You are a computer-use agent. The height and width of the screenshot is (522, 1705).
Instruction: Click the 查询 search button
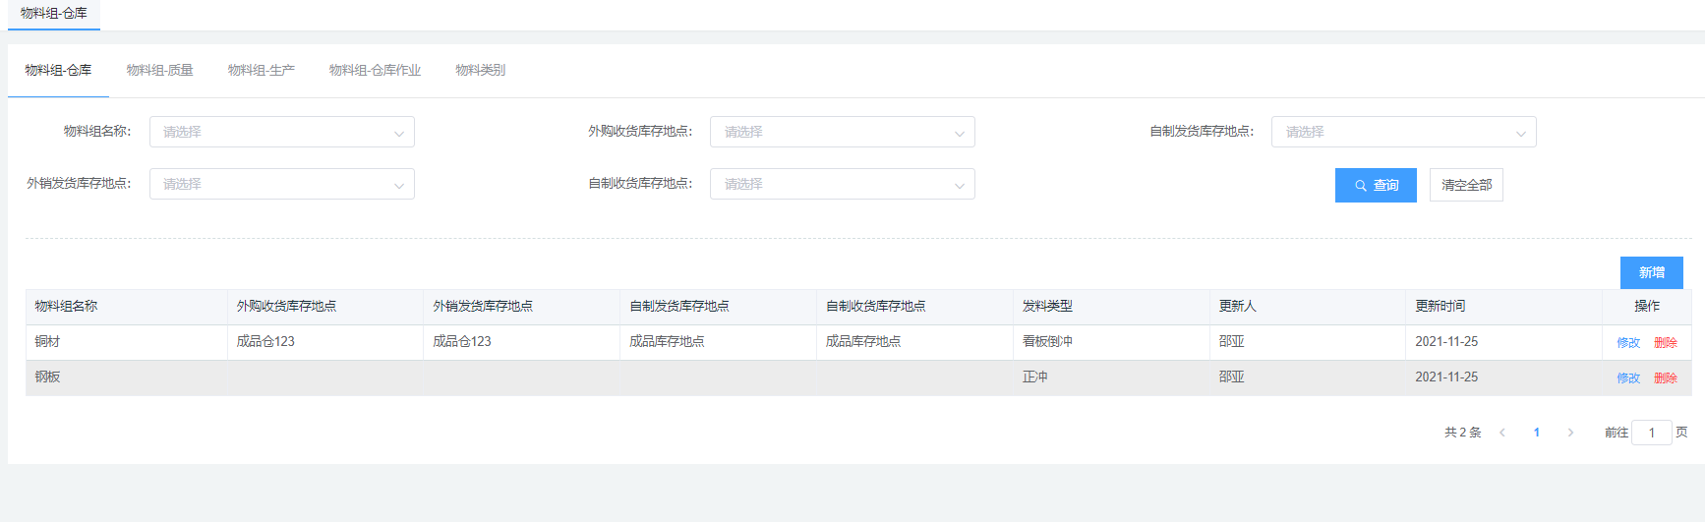coord(1375,185)
